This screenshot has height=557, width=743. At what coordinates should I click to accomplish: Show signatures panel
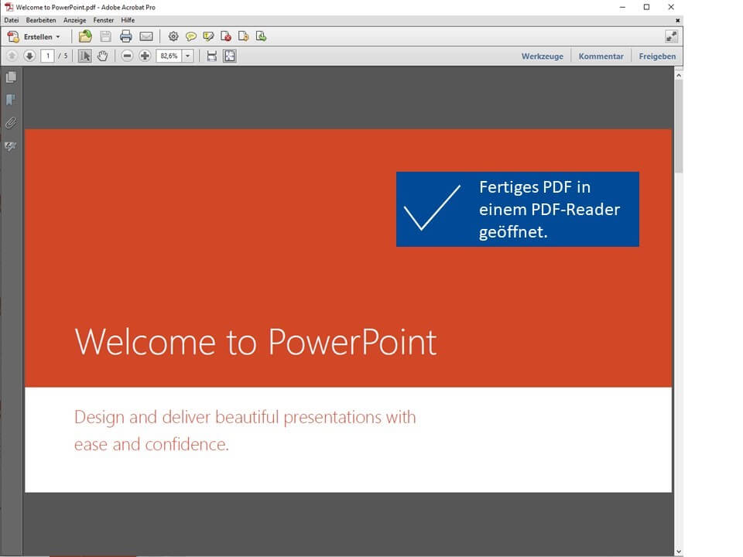pos(11,146)
